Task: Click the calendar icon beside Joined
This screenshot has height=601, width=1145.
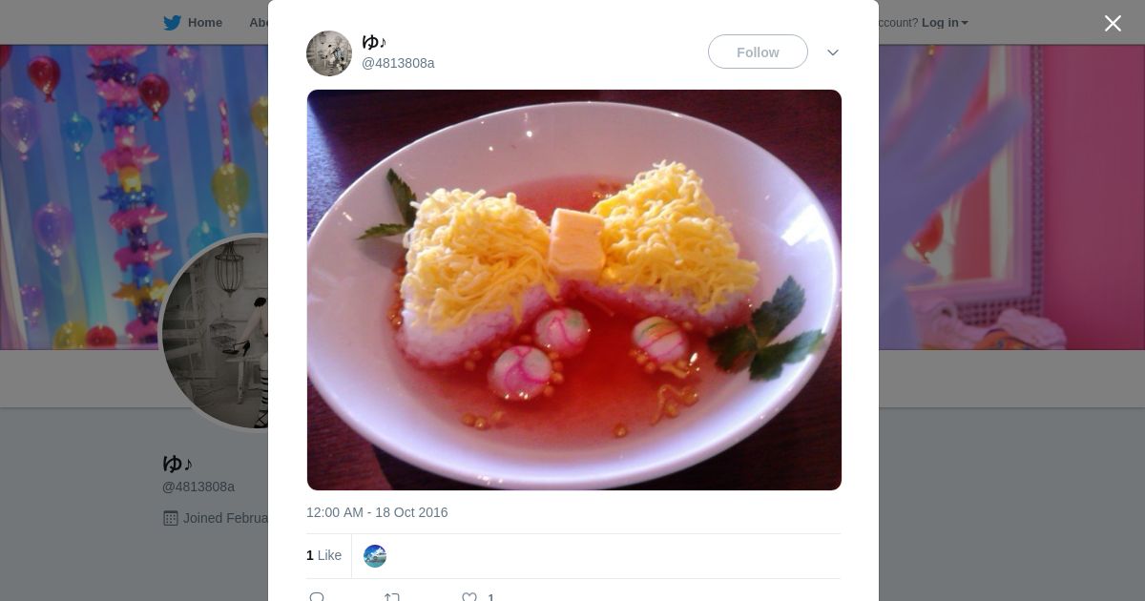Action: [x=171, y=518]
